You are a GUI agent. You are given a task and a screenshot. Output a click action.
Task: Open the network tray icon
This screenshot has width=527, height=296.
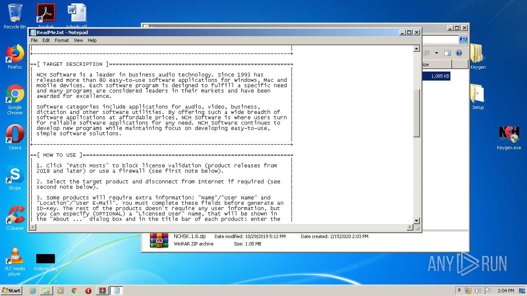[468, 291]
